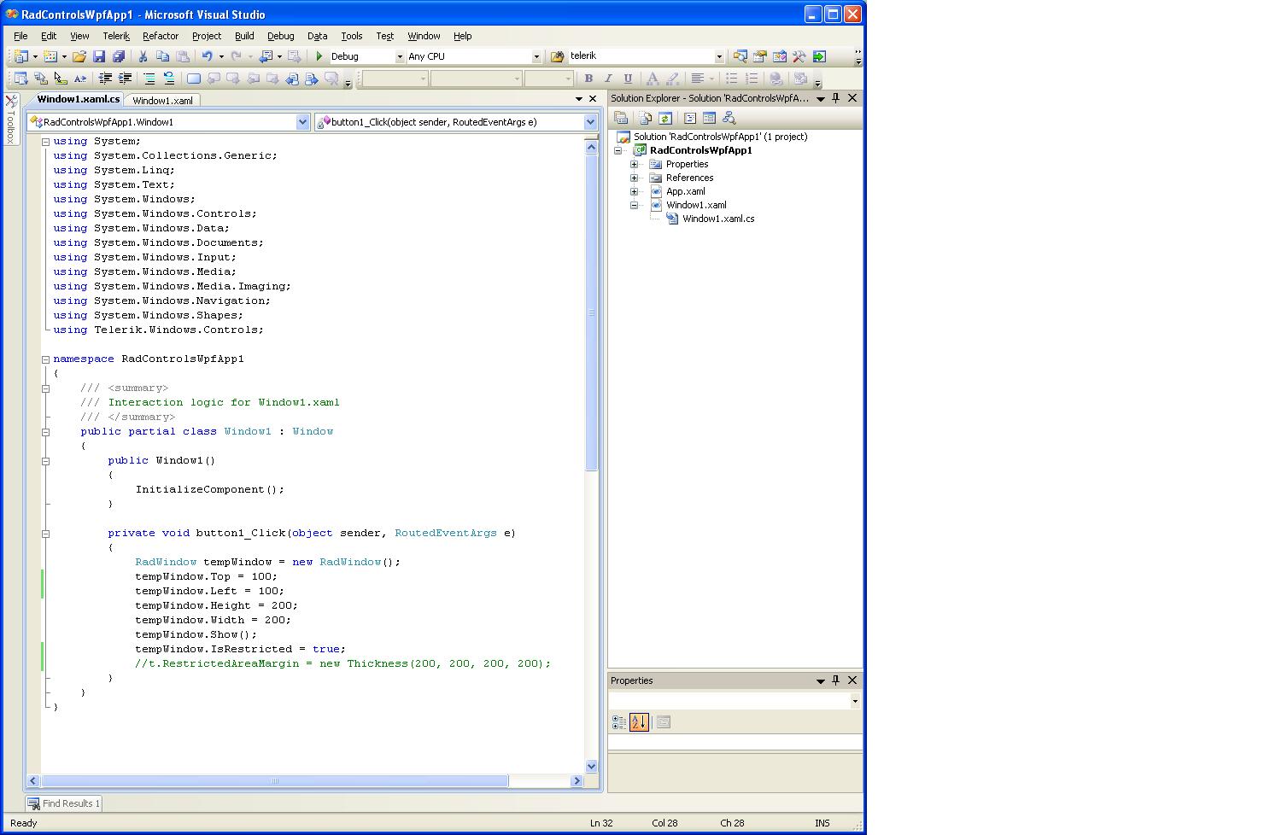Viewport: 1276px width, 835px height.
Task: Start debugging with the green play button
Action: click(x=319, y=56)
